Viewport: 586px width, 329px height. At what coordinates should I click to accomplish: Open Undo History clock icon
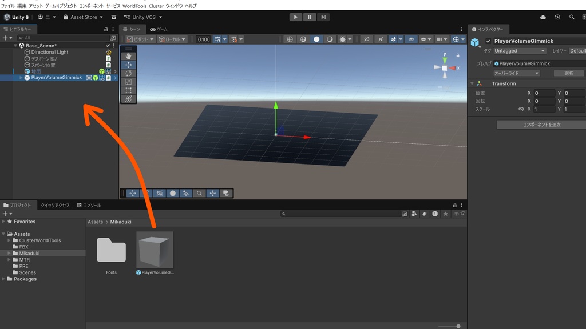pyautogui.click(x=557, y=17)
